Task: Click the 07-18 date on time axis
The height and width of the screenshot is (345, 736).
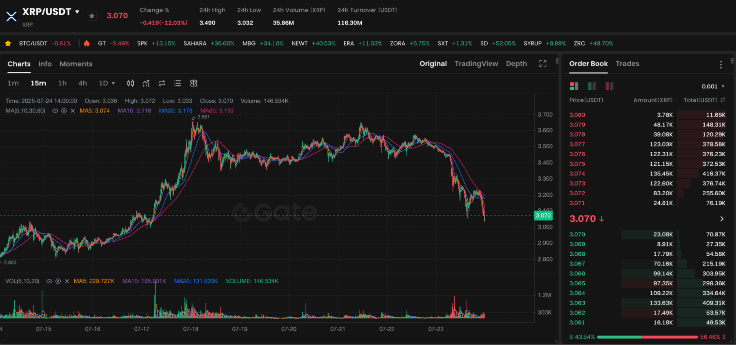Action: [x=191, y=329]
